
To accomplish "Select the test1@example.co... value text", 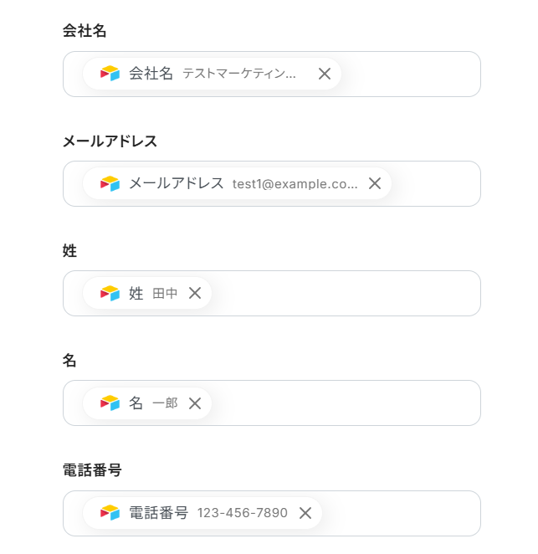I will pyautogui.click(x=295, y=183).
